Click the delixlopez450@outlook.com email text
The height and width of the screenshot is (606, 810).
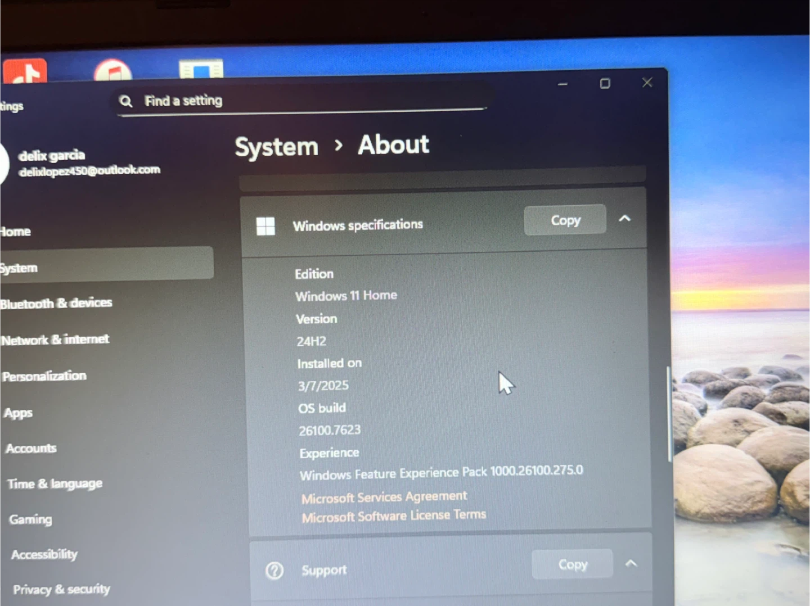(x=90, y=170)
